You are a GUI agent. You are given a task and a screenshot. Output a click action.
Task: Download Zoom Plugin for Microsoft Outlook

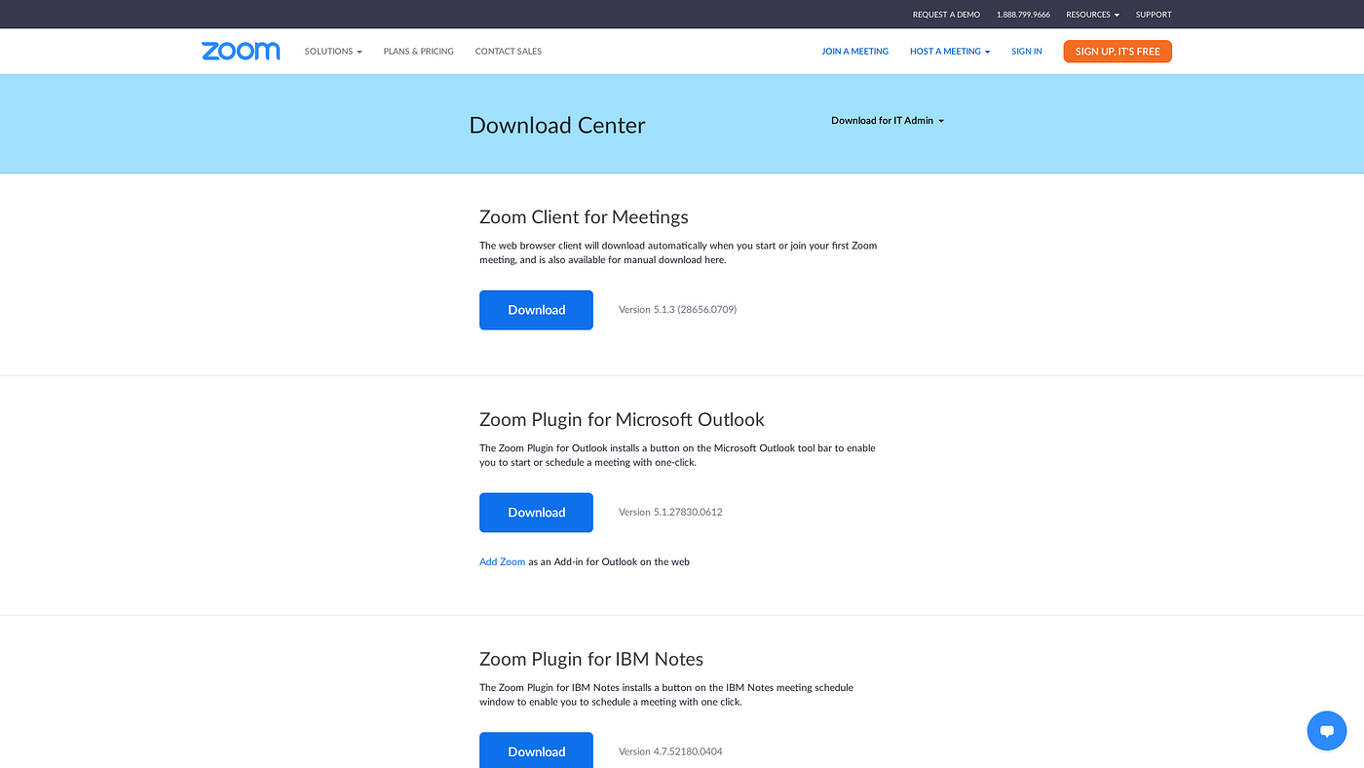click(x=536, y=513)
